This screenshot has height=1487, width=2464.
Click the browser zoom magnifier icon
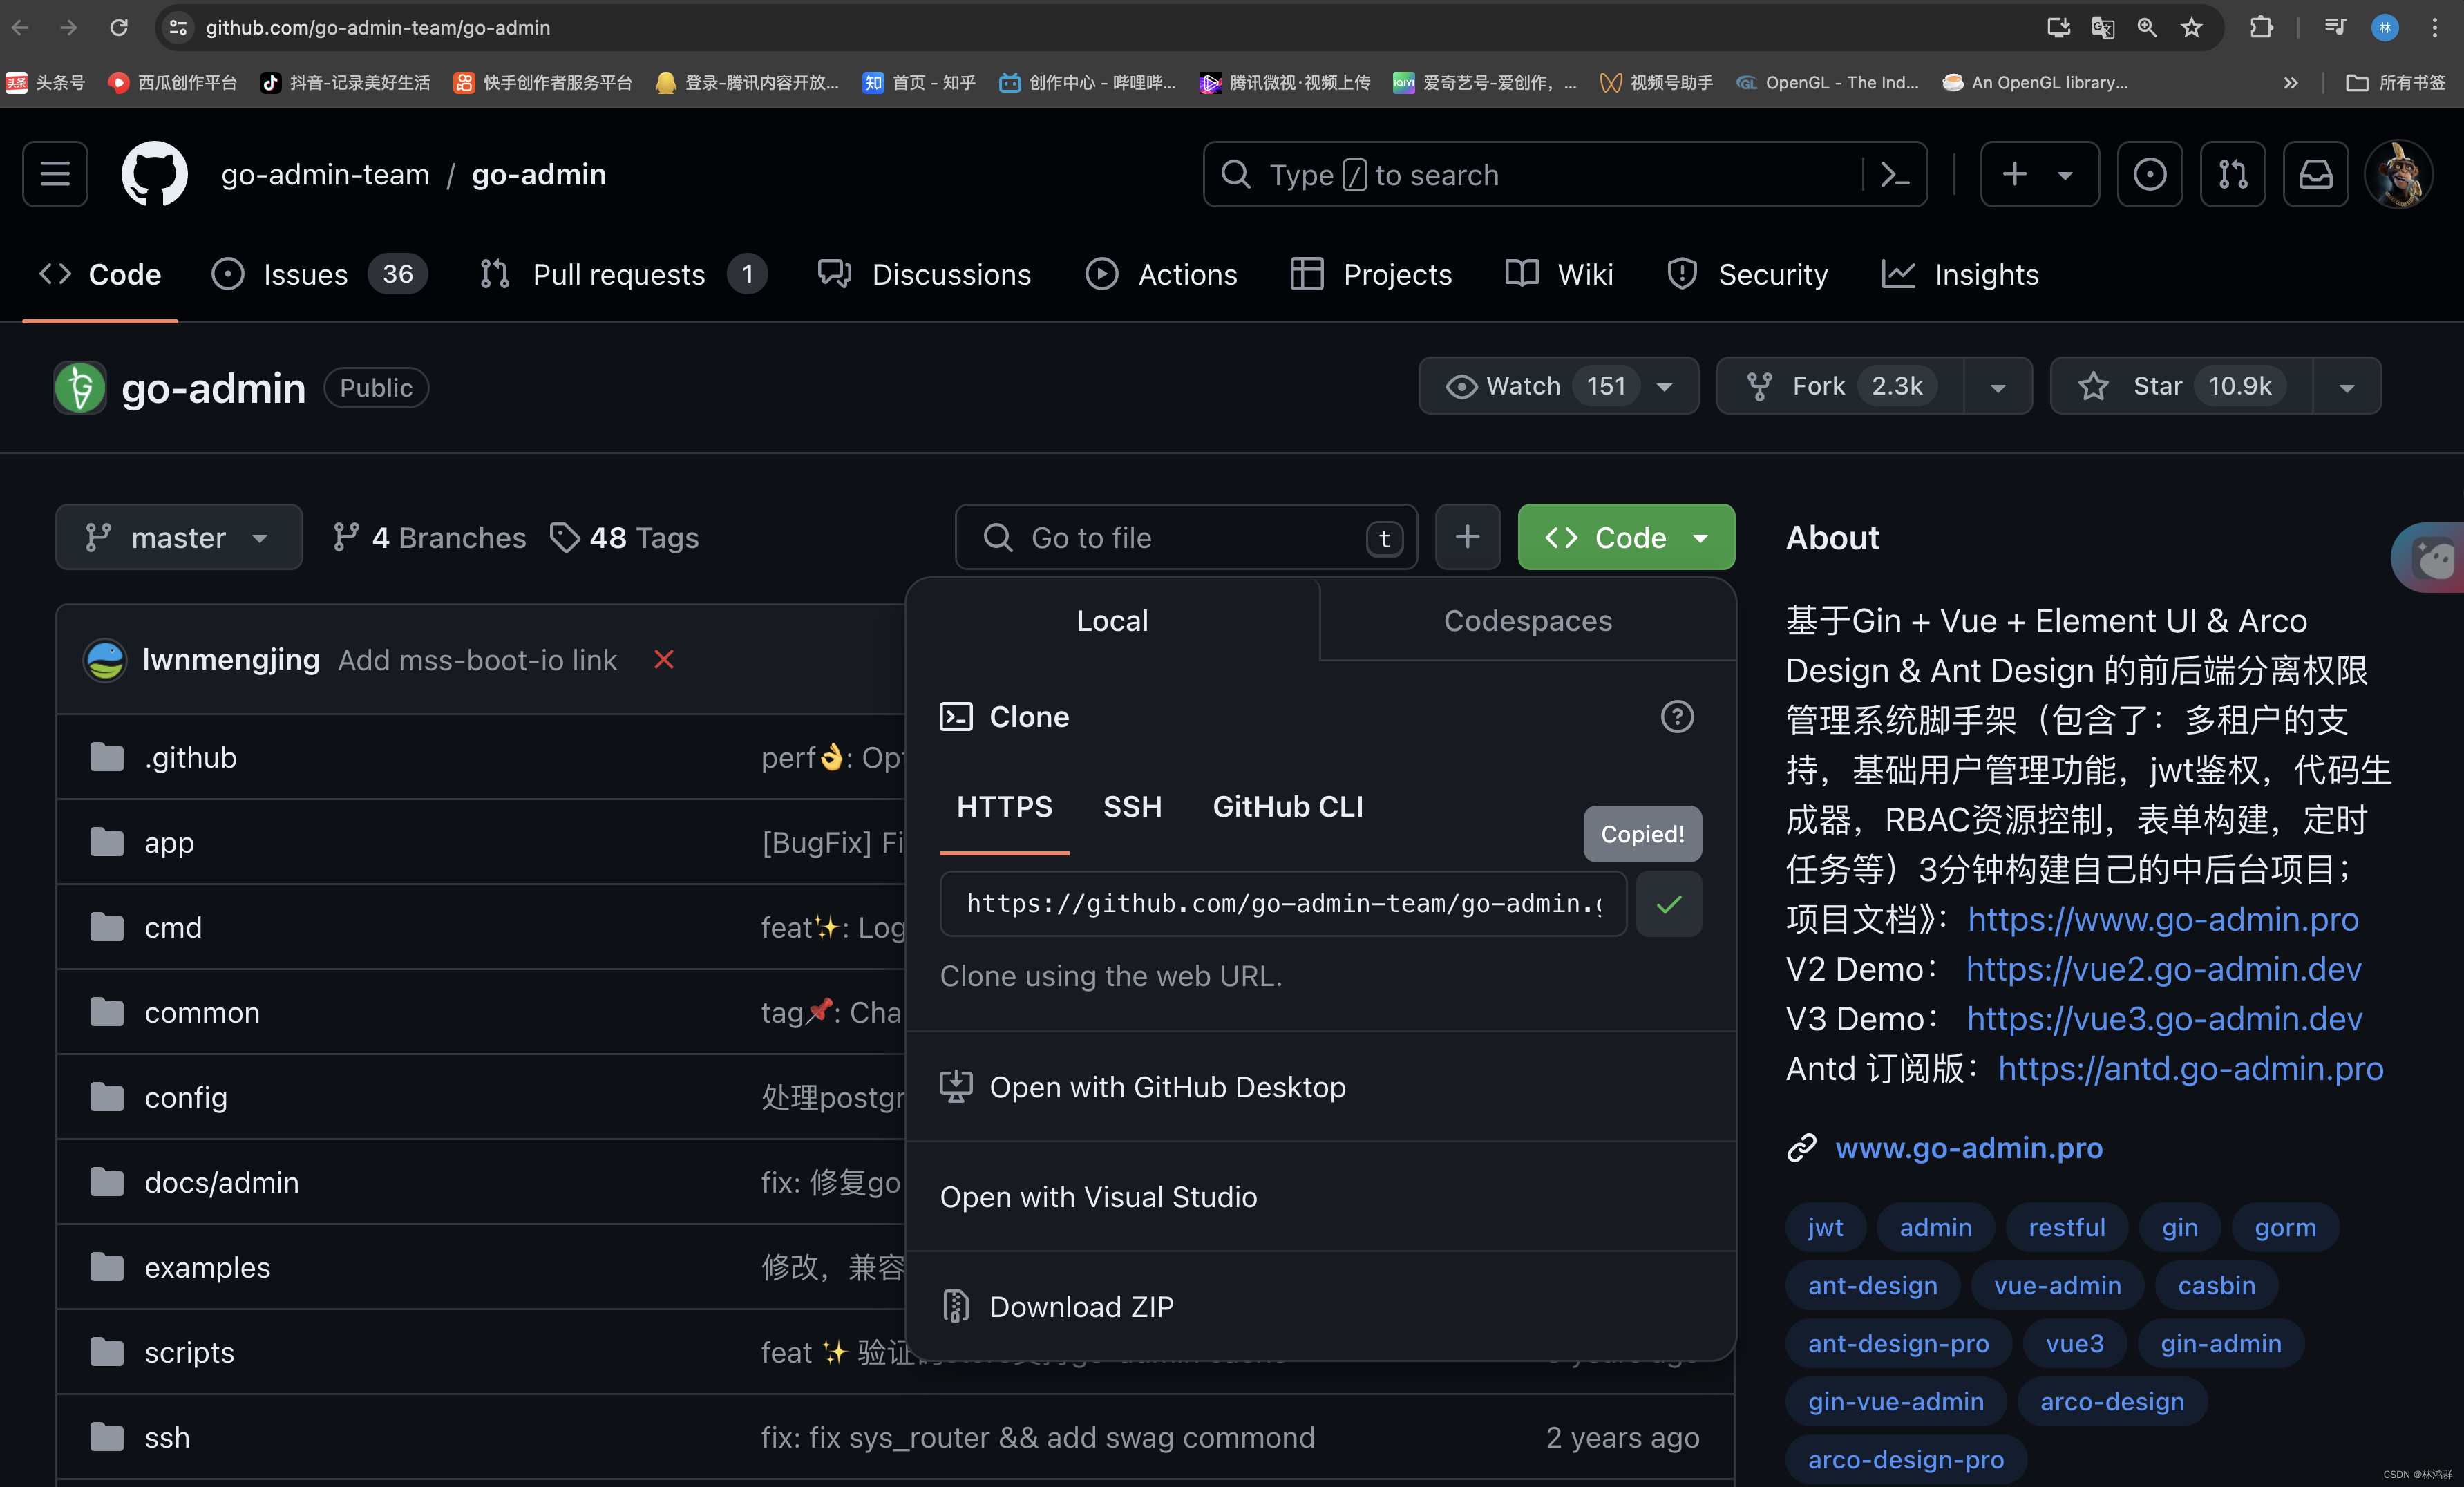[2147, 27]
